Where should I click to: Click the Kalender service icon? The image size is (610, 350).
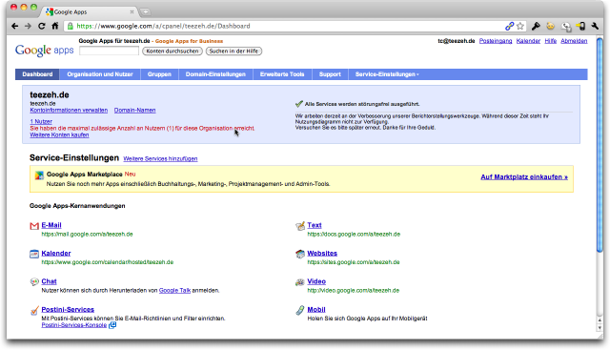(x=34, y=254)
